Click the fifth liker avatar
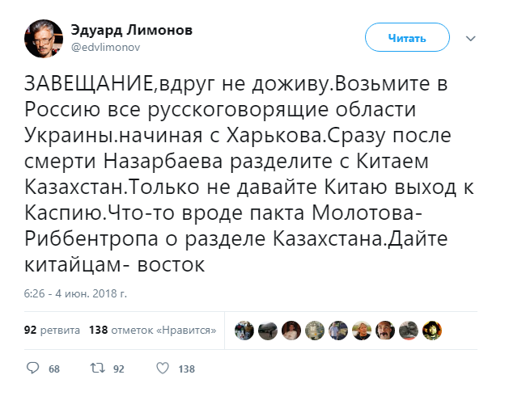Screen dimensions: 505x396 point(337,330)
